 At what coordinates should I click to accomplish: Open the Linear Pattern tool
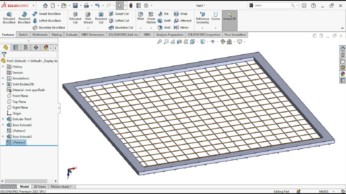[151, 18]
